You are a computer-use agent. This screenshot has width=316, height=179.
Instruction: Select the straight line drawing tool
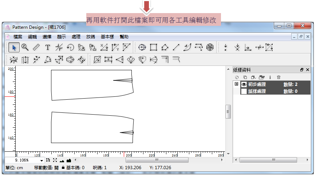(x=176, y=47)
